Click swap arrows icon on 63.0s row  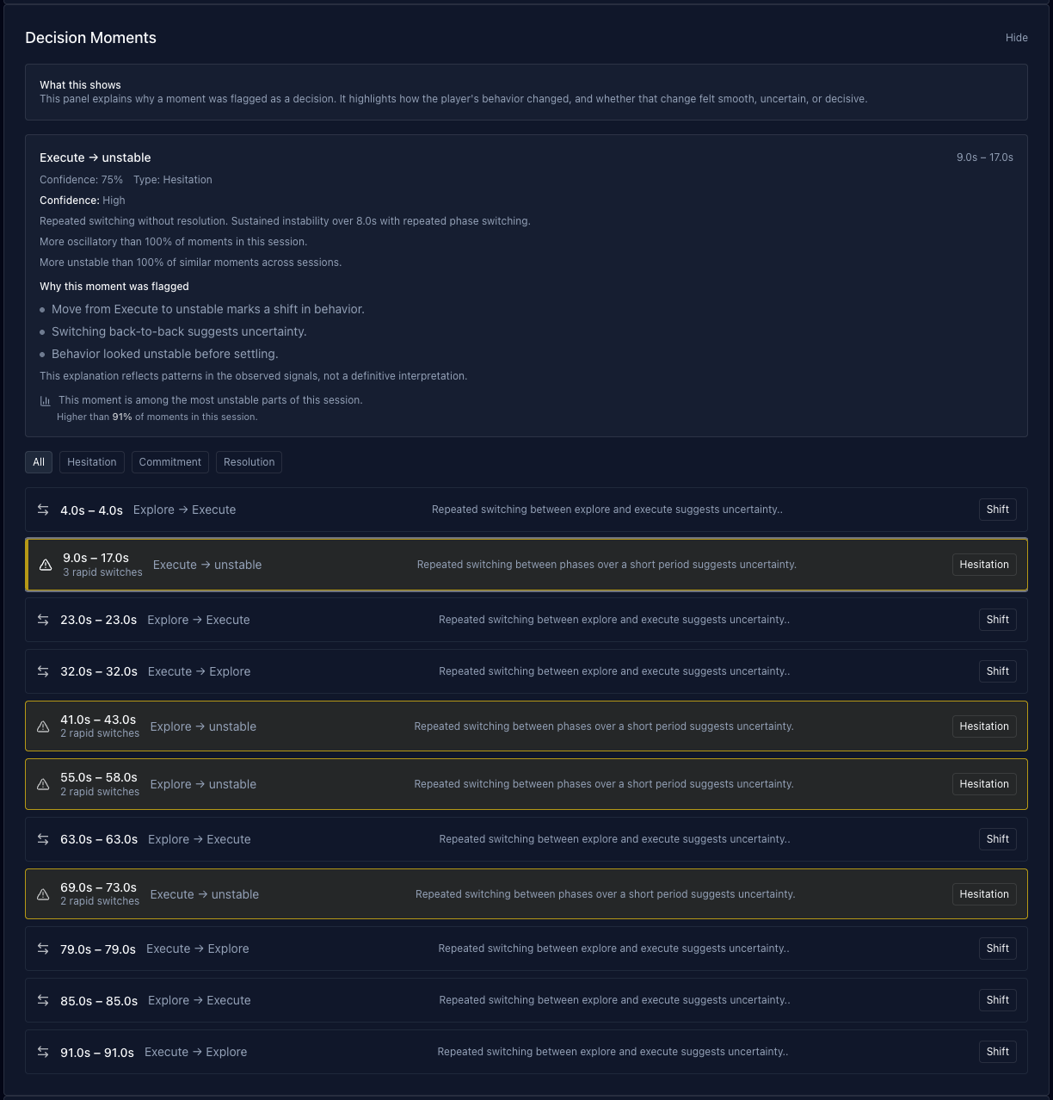tap(43, 839)
